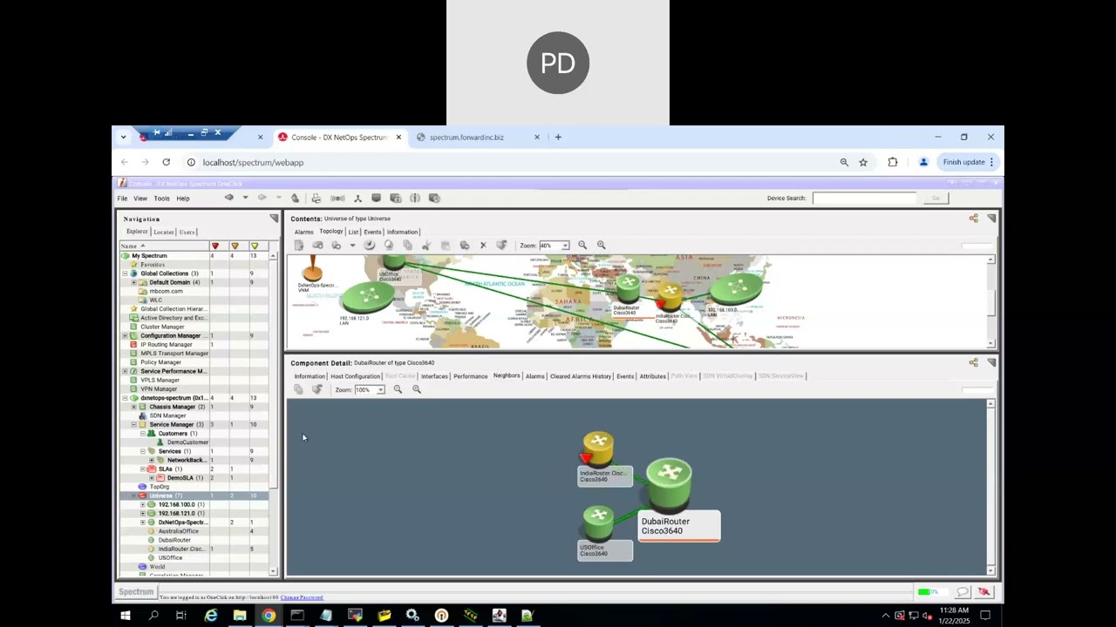Screen dimensions: 1116x627
Task: Open the File menu
Action: click(122, 199)
